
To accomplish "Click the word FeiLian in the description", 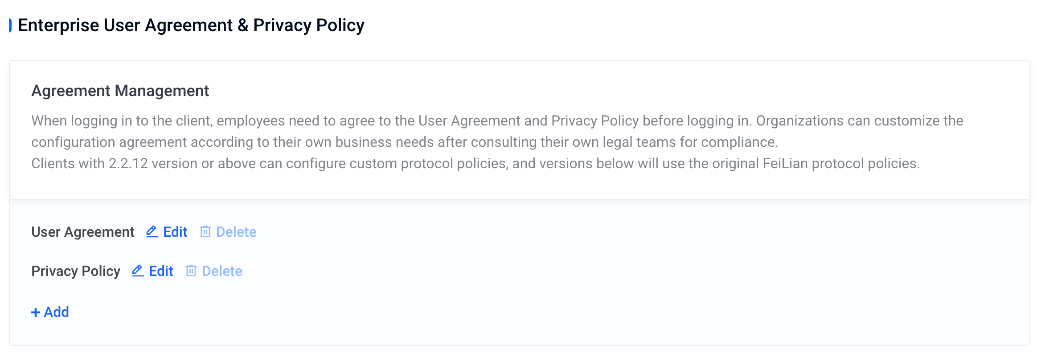I will [x=785, y=163].
